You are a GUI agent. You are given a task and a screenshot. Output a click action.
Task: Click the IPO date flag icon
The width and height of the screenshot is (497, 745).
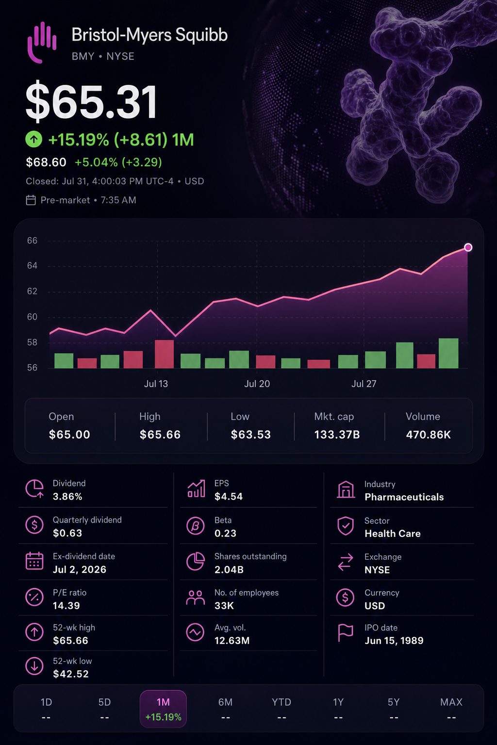coord(346,633)
